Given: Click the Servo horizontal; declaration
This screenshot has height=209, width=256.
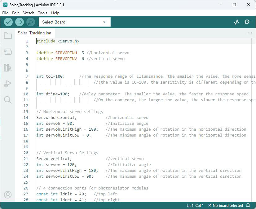Looking at the screenshot, I should [56, 117].
